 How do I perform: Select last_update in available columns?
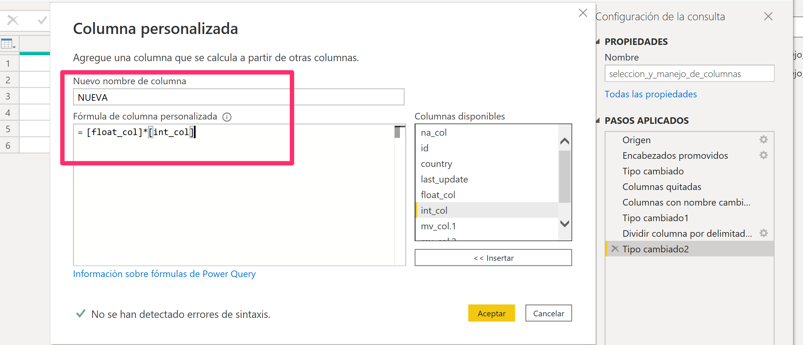(487, 179)
